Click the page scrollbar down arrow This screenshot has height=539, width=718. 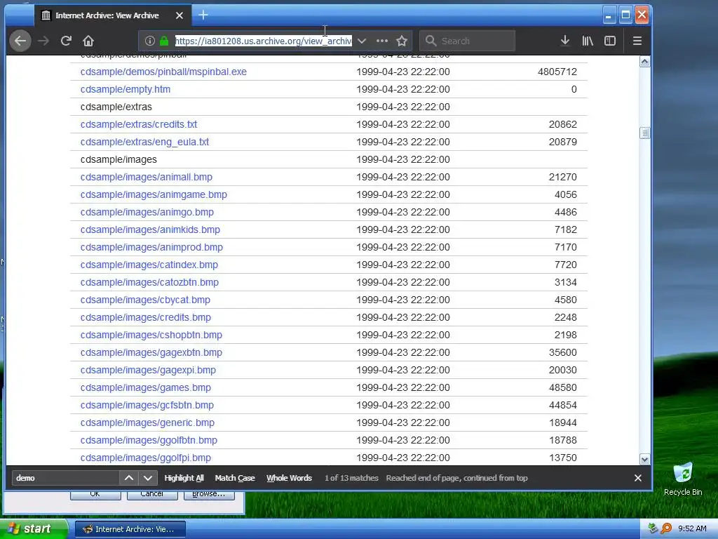[645, 459]
